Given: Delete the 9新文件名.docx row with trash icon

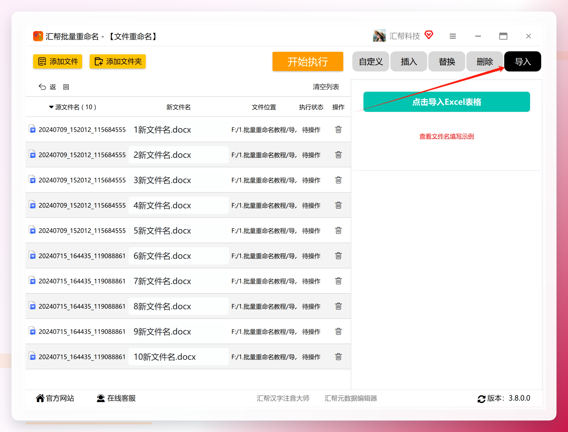Looking at the screenshot, I should (338, 332).
